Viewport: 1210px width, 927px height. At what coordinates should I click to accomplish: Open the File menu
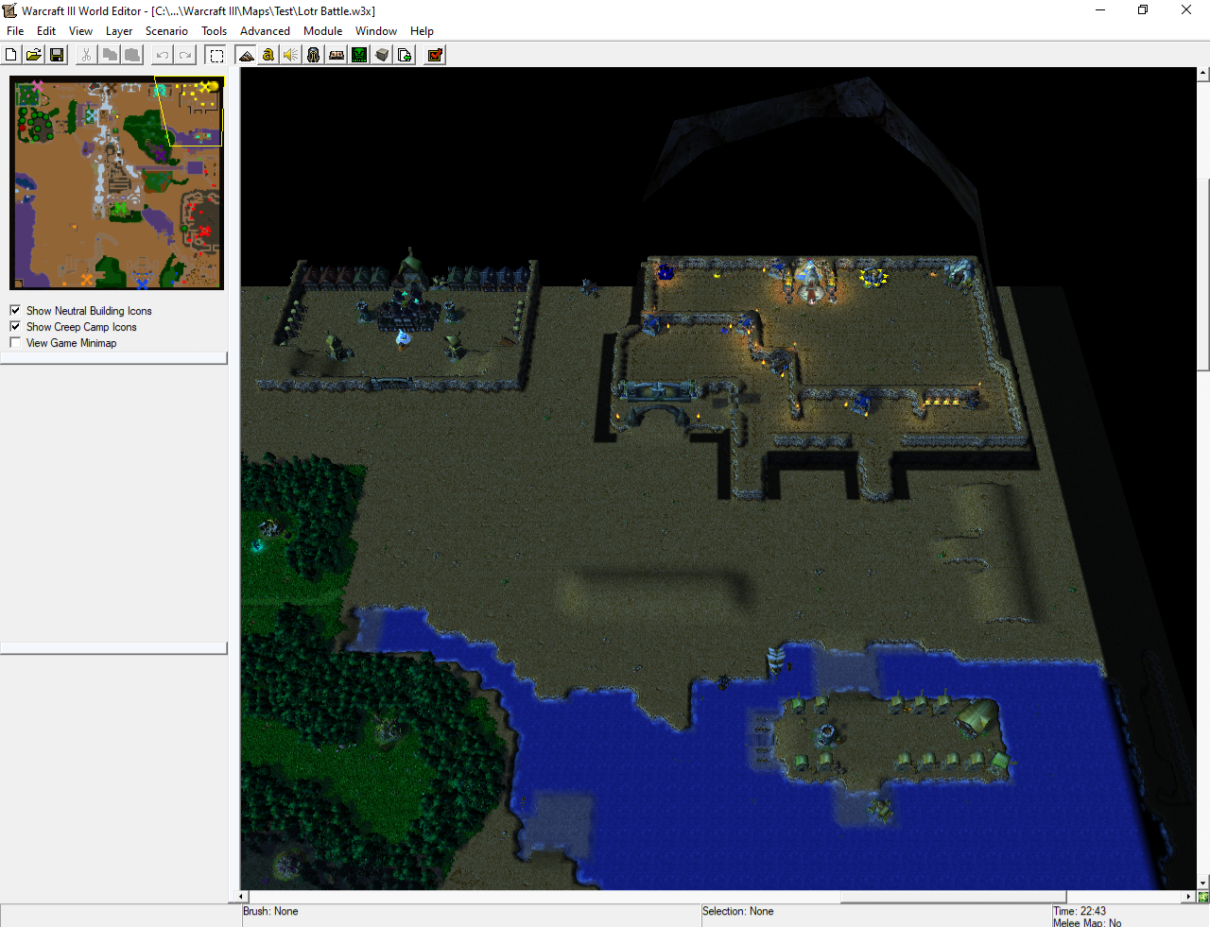click(15, 31)
